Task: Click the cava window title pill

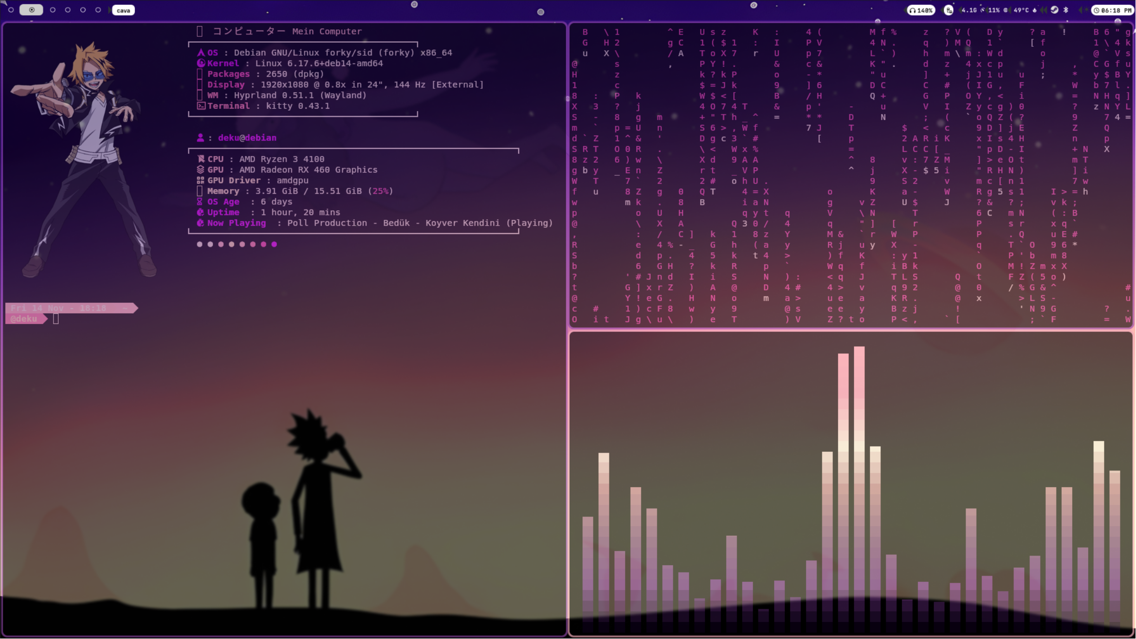Action: pos(123,10)
